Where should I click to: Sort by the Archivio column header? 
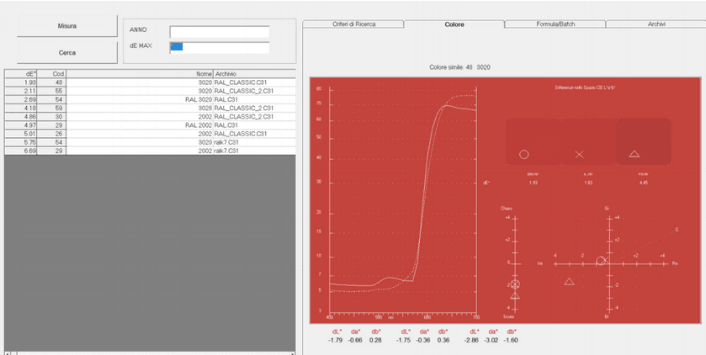pos(254,74)
